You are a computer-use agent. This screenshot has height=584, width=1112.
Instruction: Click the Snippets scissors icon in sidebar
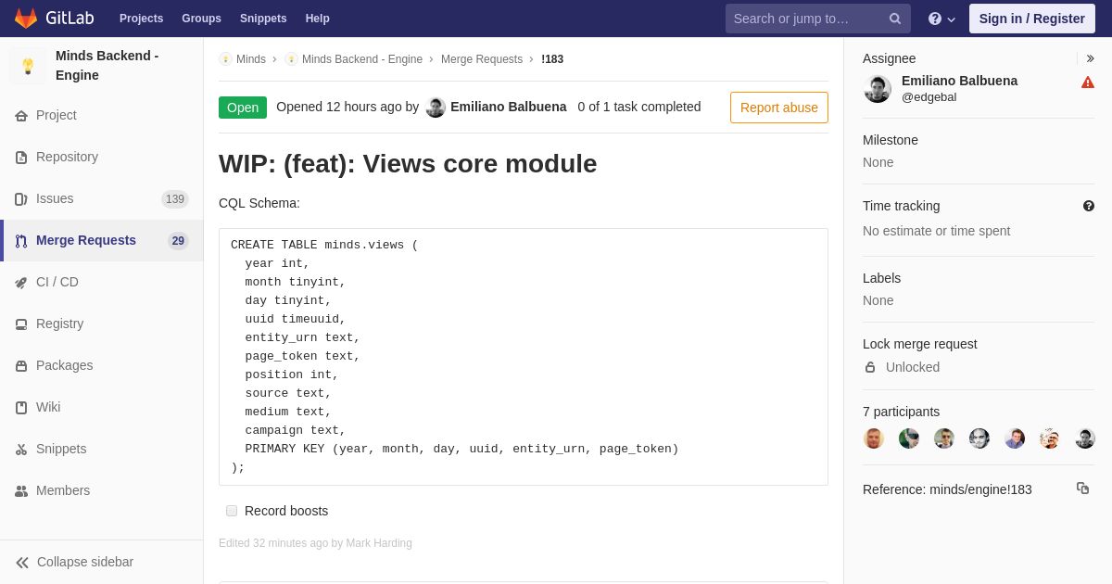click(21, 450)
